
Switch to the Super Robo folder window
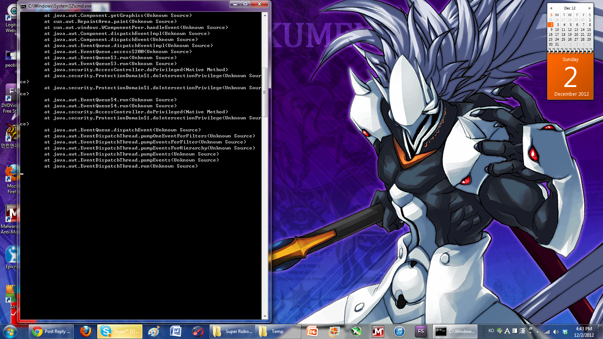[x=233, y=331]
